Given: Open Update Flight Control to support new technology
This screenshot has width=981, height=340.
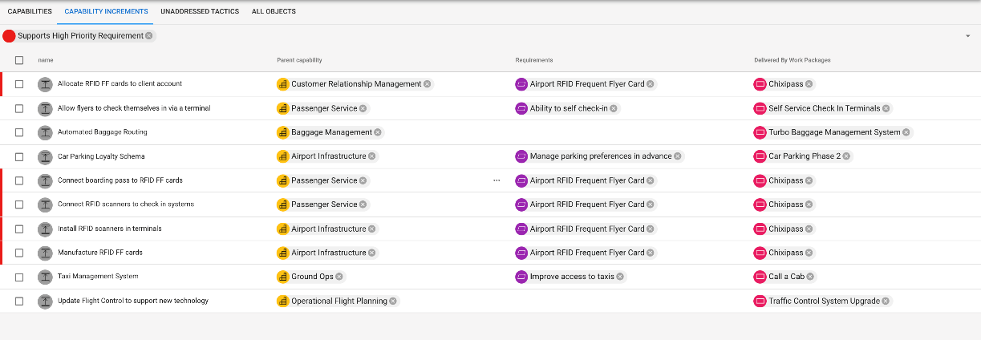Looking at the screenshot, I should tap(133, 301).
